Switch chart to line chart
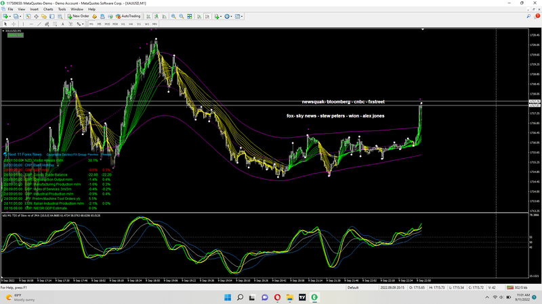This screenshot has width=542, height=304. (x=164, y=16)
